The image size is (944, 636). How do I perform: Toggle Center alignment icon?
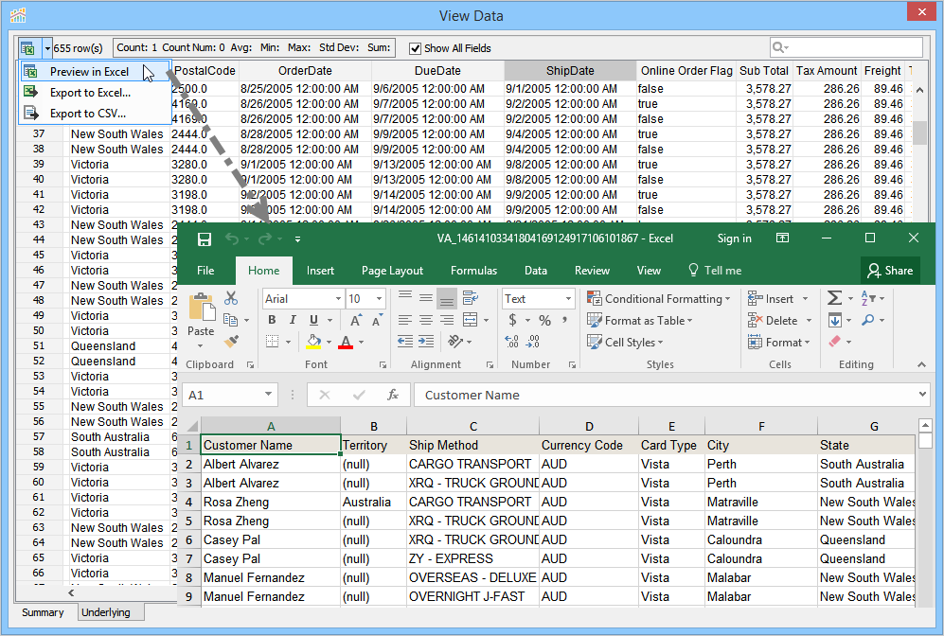pyautogui.click(x=426, y=320)
